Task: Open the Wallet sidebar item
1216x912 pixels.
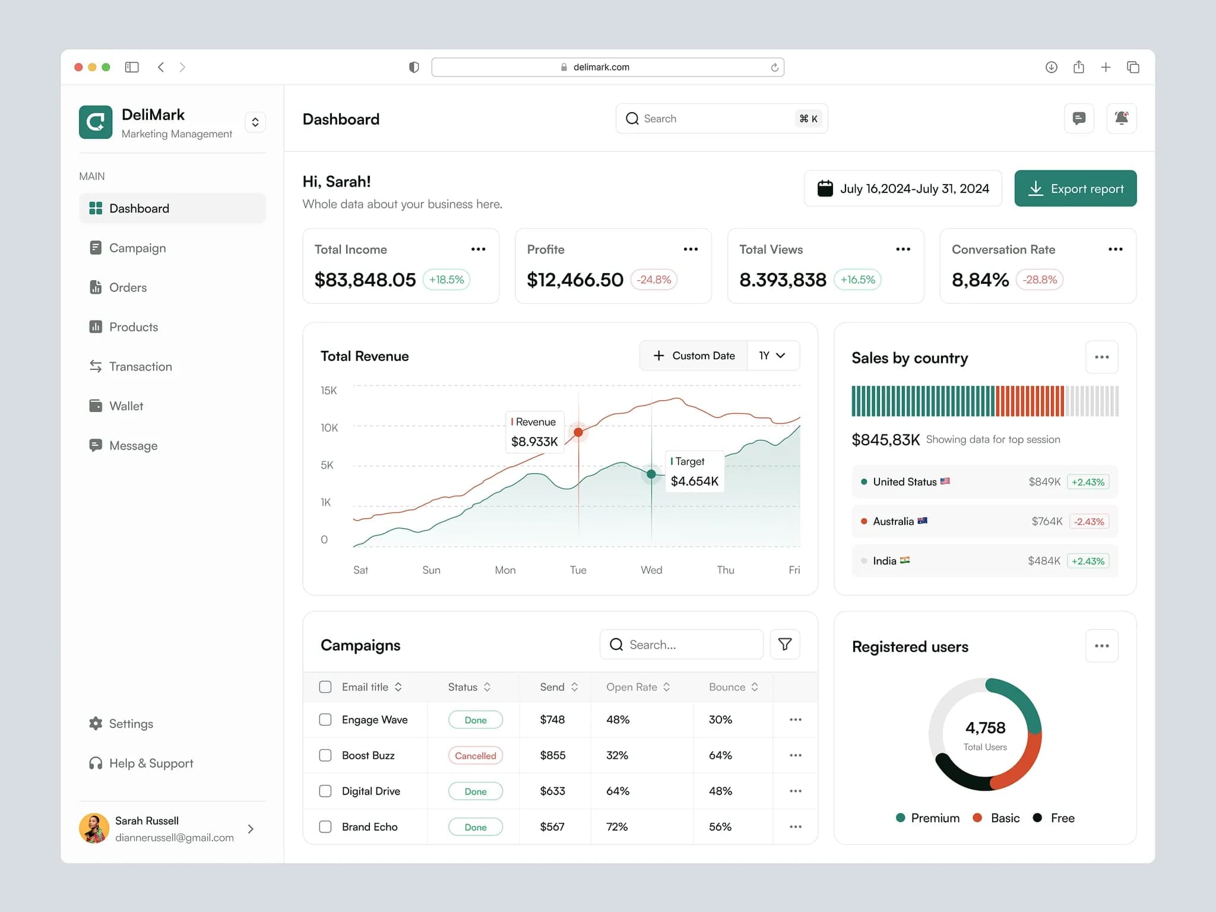Action: point(126,406)
